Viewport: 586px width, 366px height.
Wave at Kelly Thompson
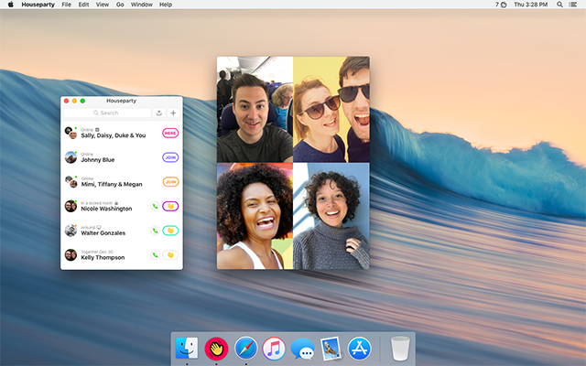coord(170,255)
